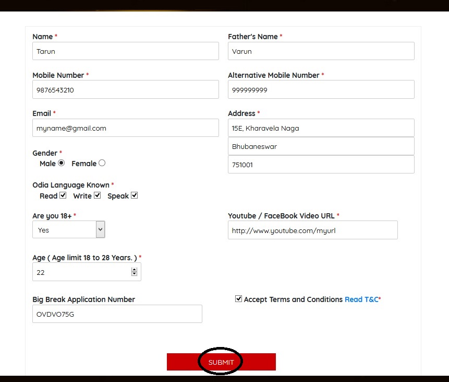Toggle the Speak language checkbox

[x=134, y=195]
